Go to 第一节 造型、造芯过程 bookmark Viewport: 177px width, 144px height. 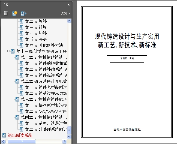[x=46, y=123]
